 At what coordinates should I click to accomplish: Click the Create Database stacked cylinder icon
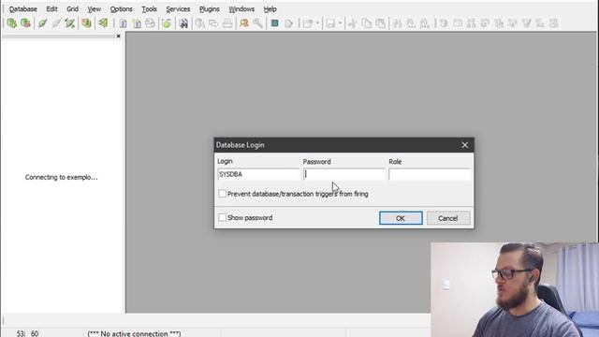87,23
